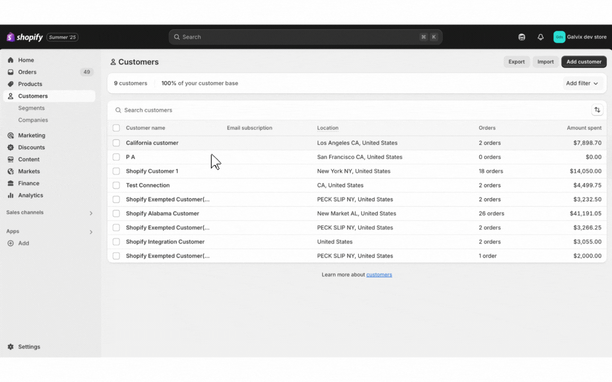Toggle the select all customers checkbox
The image size is (612, 382).
coord(116,128)
